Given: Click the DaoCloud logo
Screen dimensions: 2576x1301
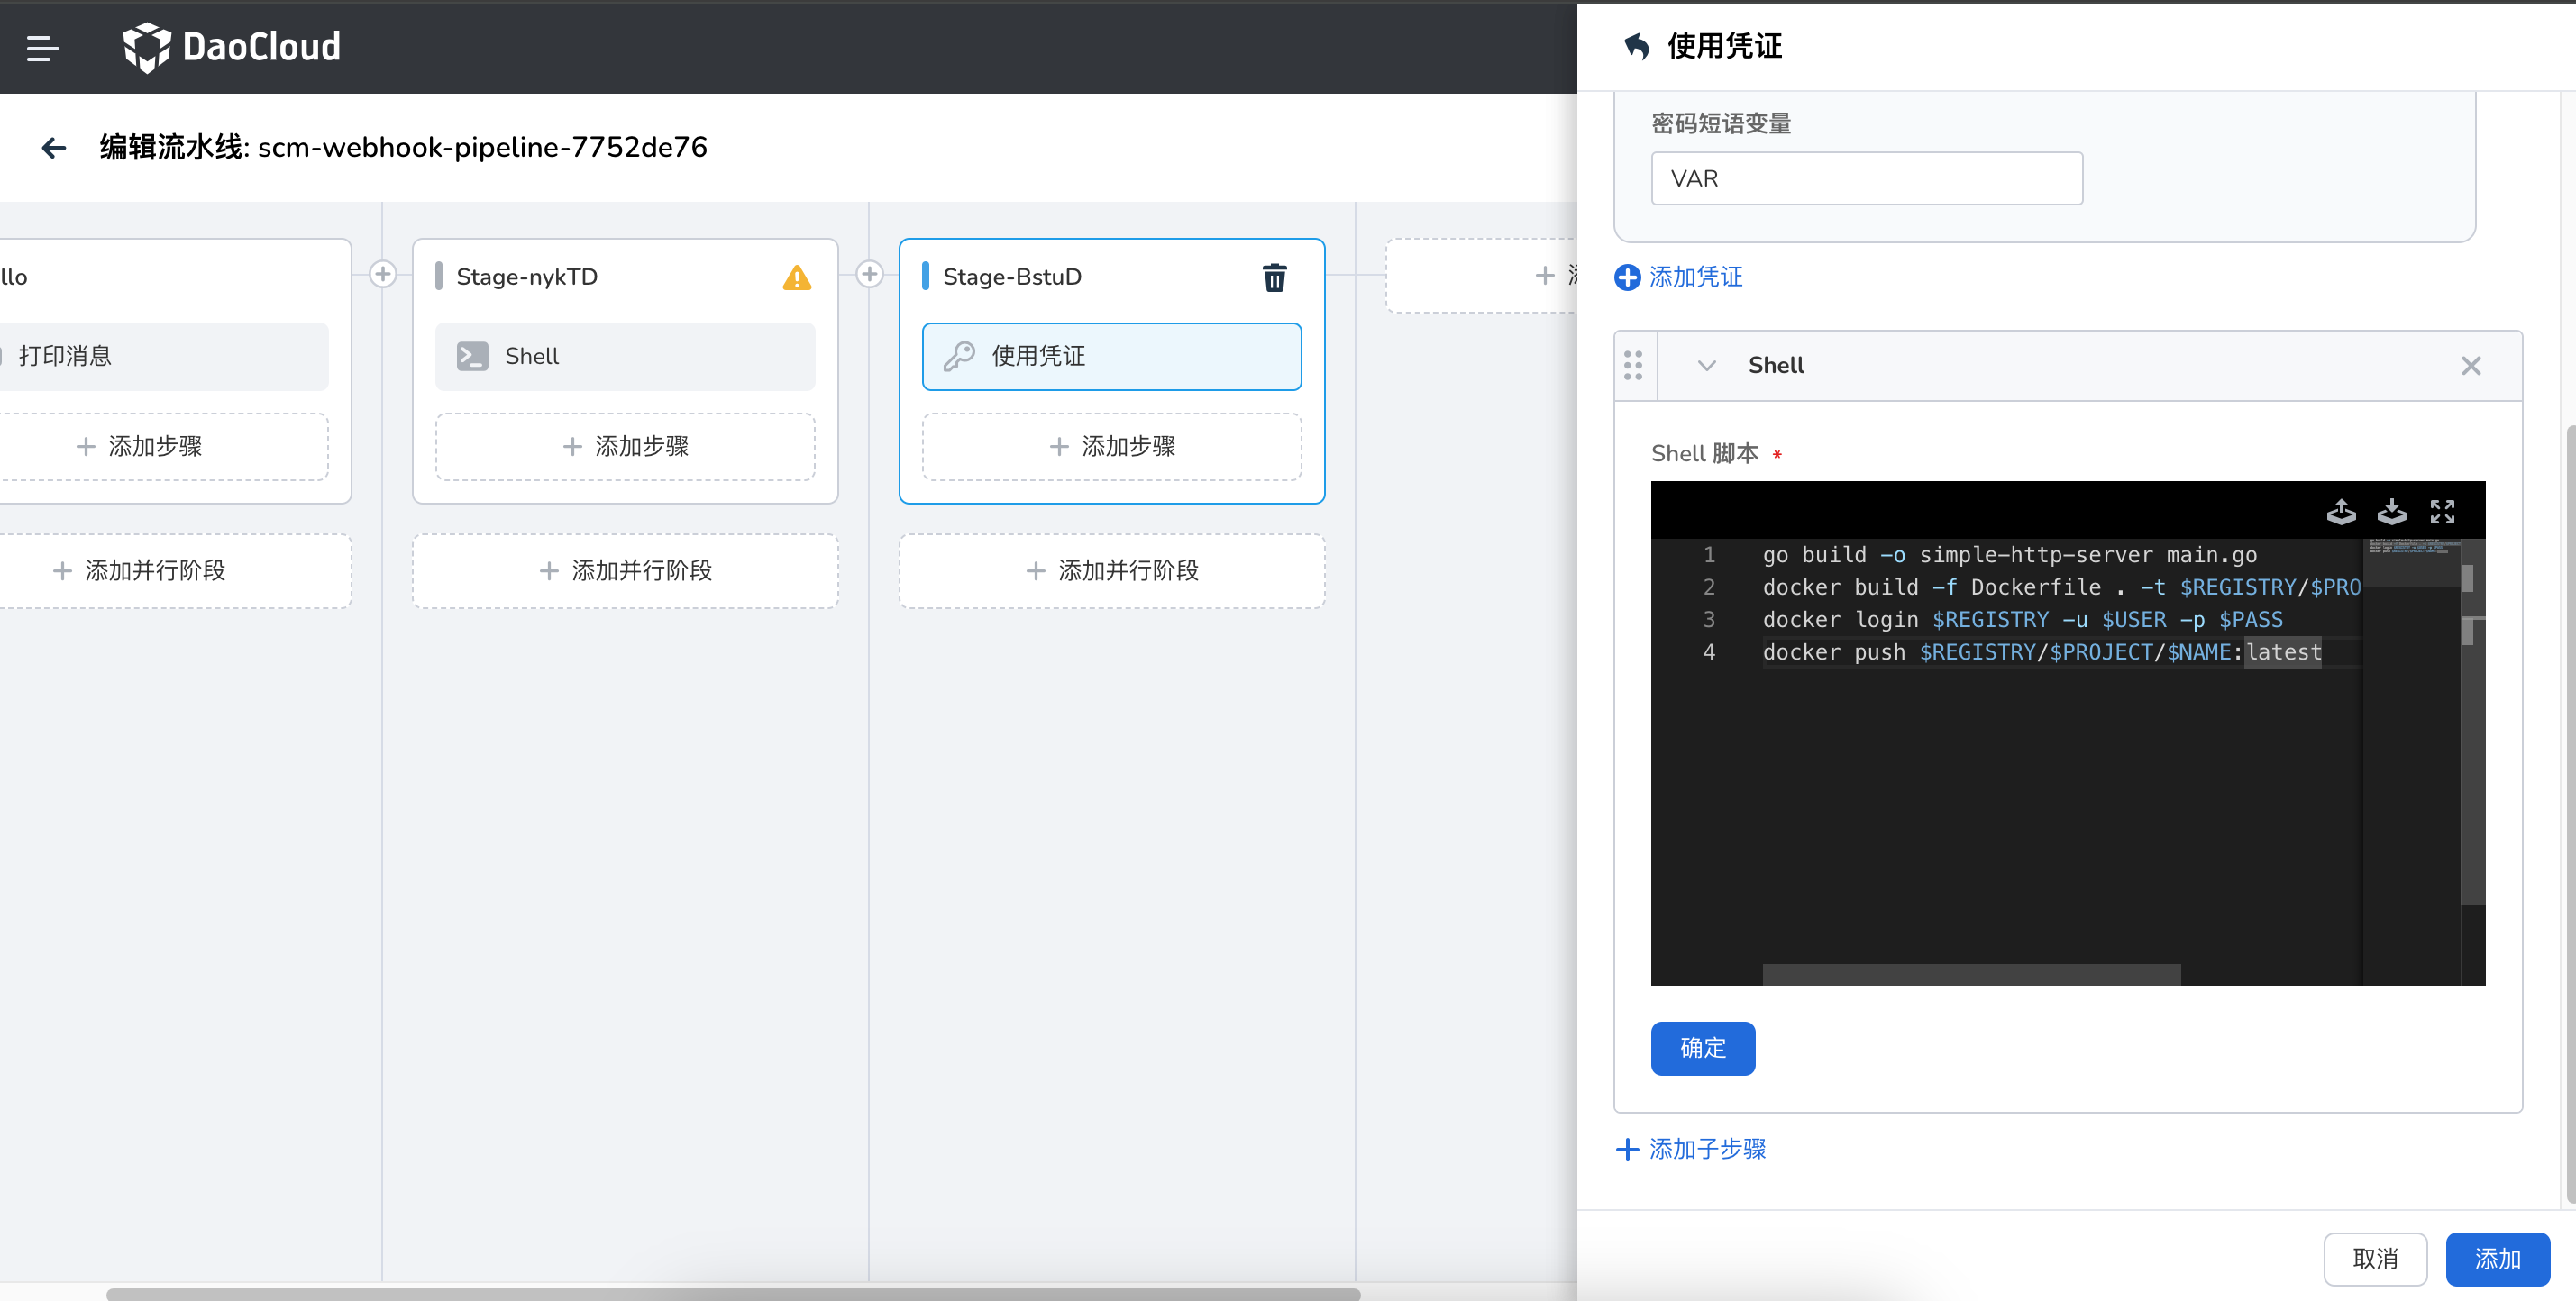Looking at the screenshot, I should tap(232, 47).
